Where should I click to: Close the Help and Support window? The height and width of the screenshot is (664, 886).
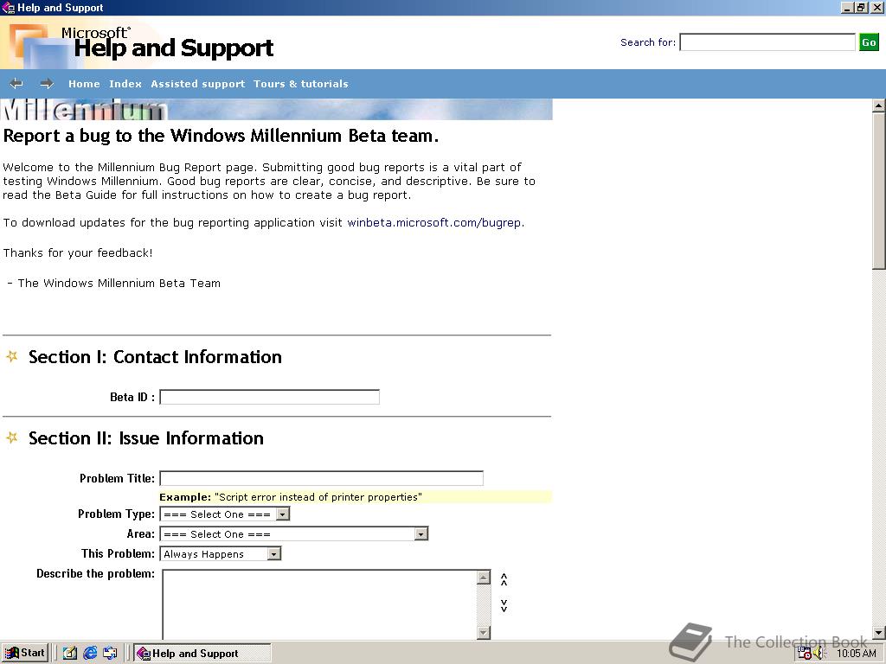pos(876,7)
